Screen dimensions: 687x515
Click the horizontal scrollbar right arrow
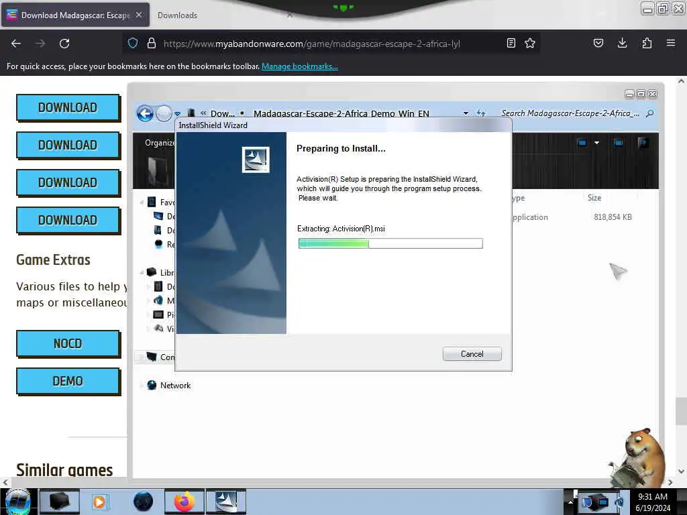[x=670, y=483]
